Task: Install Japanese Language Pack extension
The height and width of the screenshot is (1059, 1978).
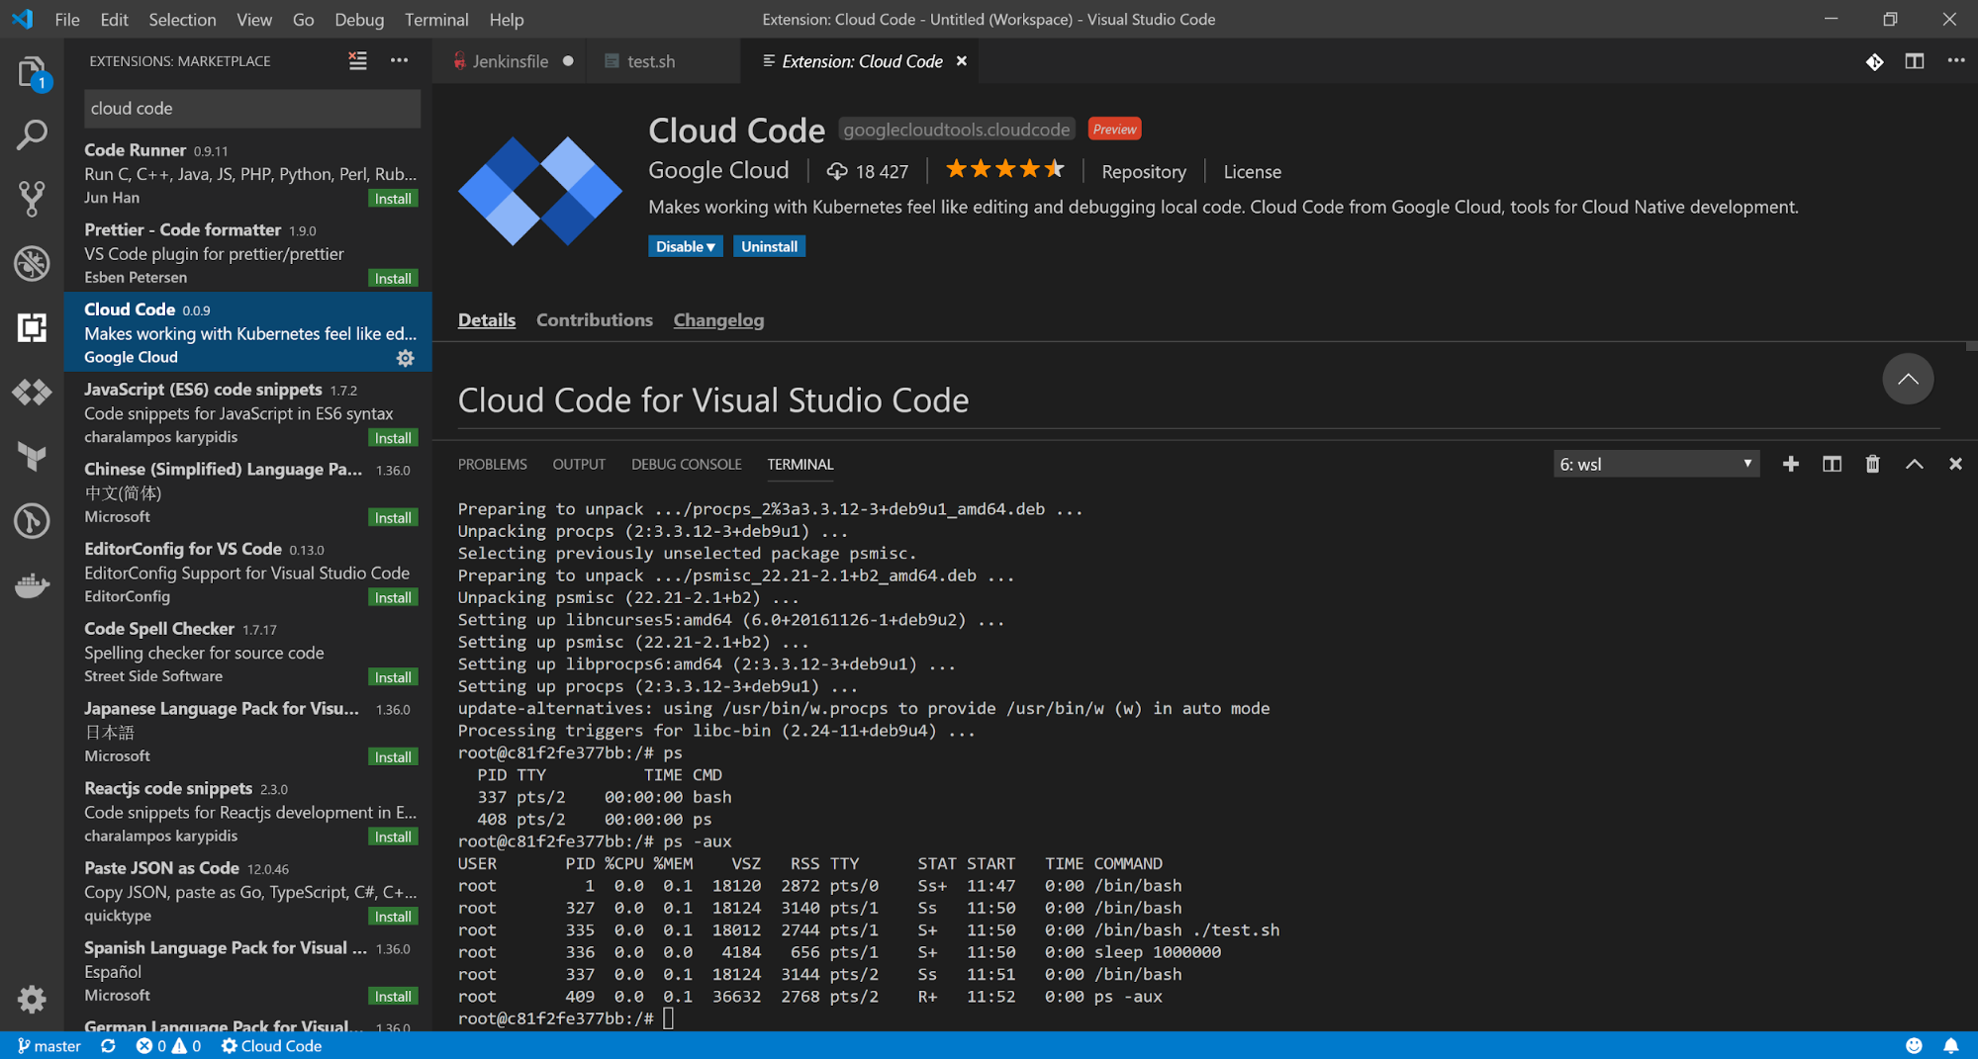Action: 393,757
